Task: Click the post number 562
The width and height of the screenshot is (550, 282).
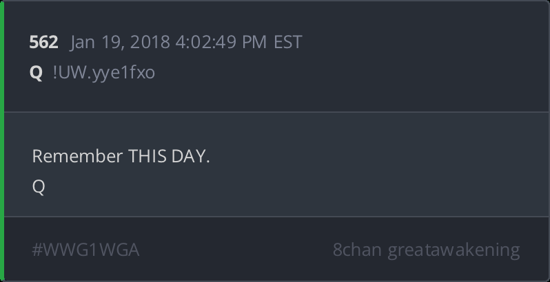Action: pyautogui.click(x=43, y=42)
